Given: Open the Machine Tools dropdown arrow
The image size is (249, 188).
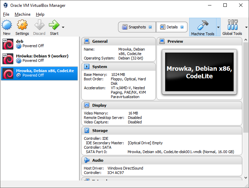Looking at the screenshot, I should [218, 27].
